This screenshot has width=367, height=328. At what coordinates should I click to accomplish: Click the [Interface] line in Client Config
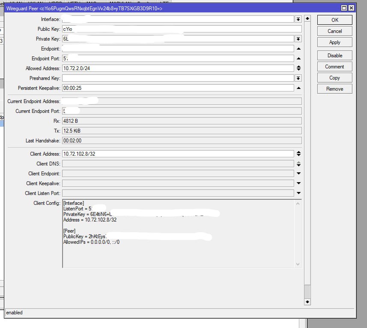point(74,203)
